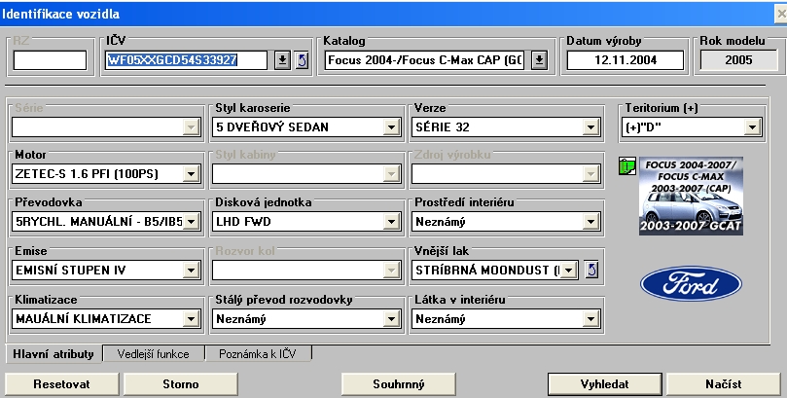The image size is (787, 398).
Task: Open the Klimatizace dropdown
Action: click(x=191, y=318)
